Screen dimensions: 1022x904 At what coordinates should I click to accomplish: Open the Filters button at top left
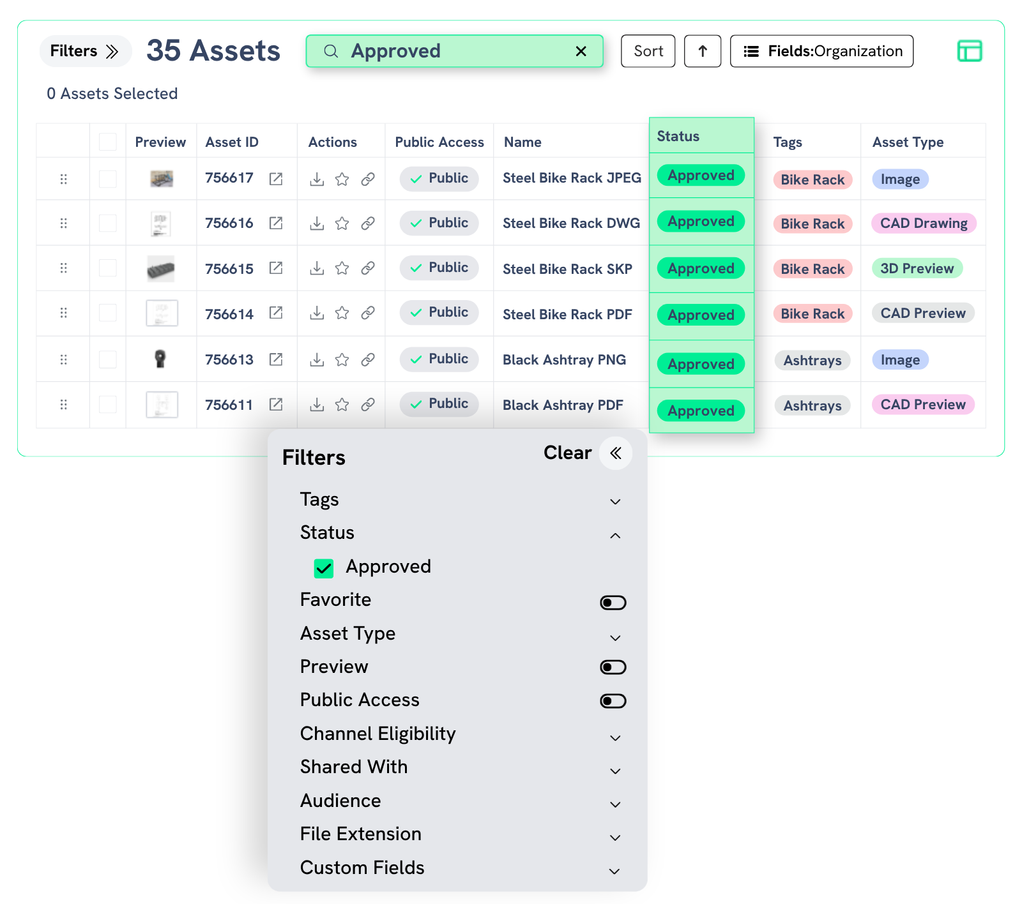(x=85, y=51)
